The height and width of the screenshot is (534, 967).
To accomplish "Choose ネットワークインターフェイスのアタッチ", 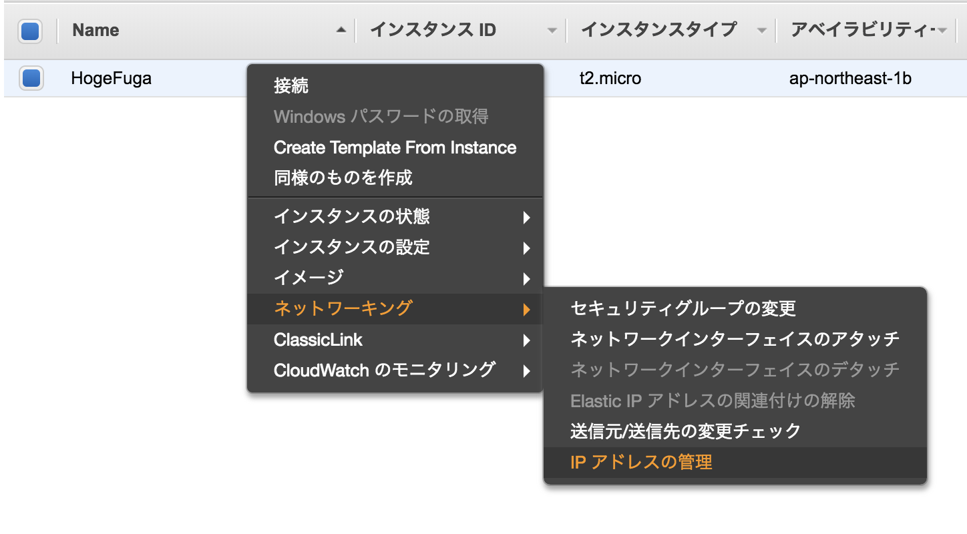I will pyautogui.click(x=735, y=339).
